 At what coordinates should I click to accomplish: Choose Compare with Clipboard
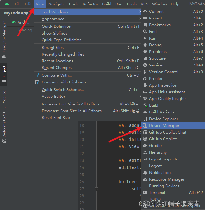(x=87, y=82)
